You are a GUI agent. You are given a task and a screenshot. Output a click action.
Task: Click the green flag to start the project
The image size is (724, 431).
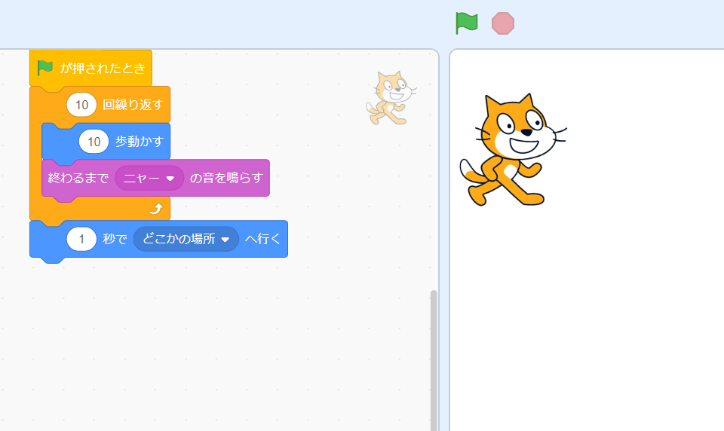[x=466, y=23]
